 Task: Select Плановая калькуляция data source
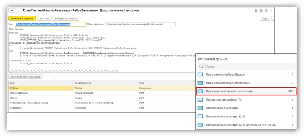[x=246, y=108]
